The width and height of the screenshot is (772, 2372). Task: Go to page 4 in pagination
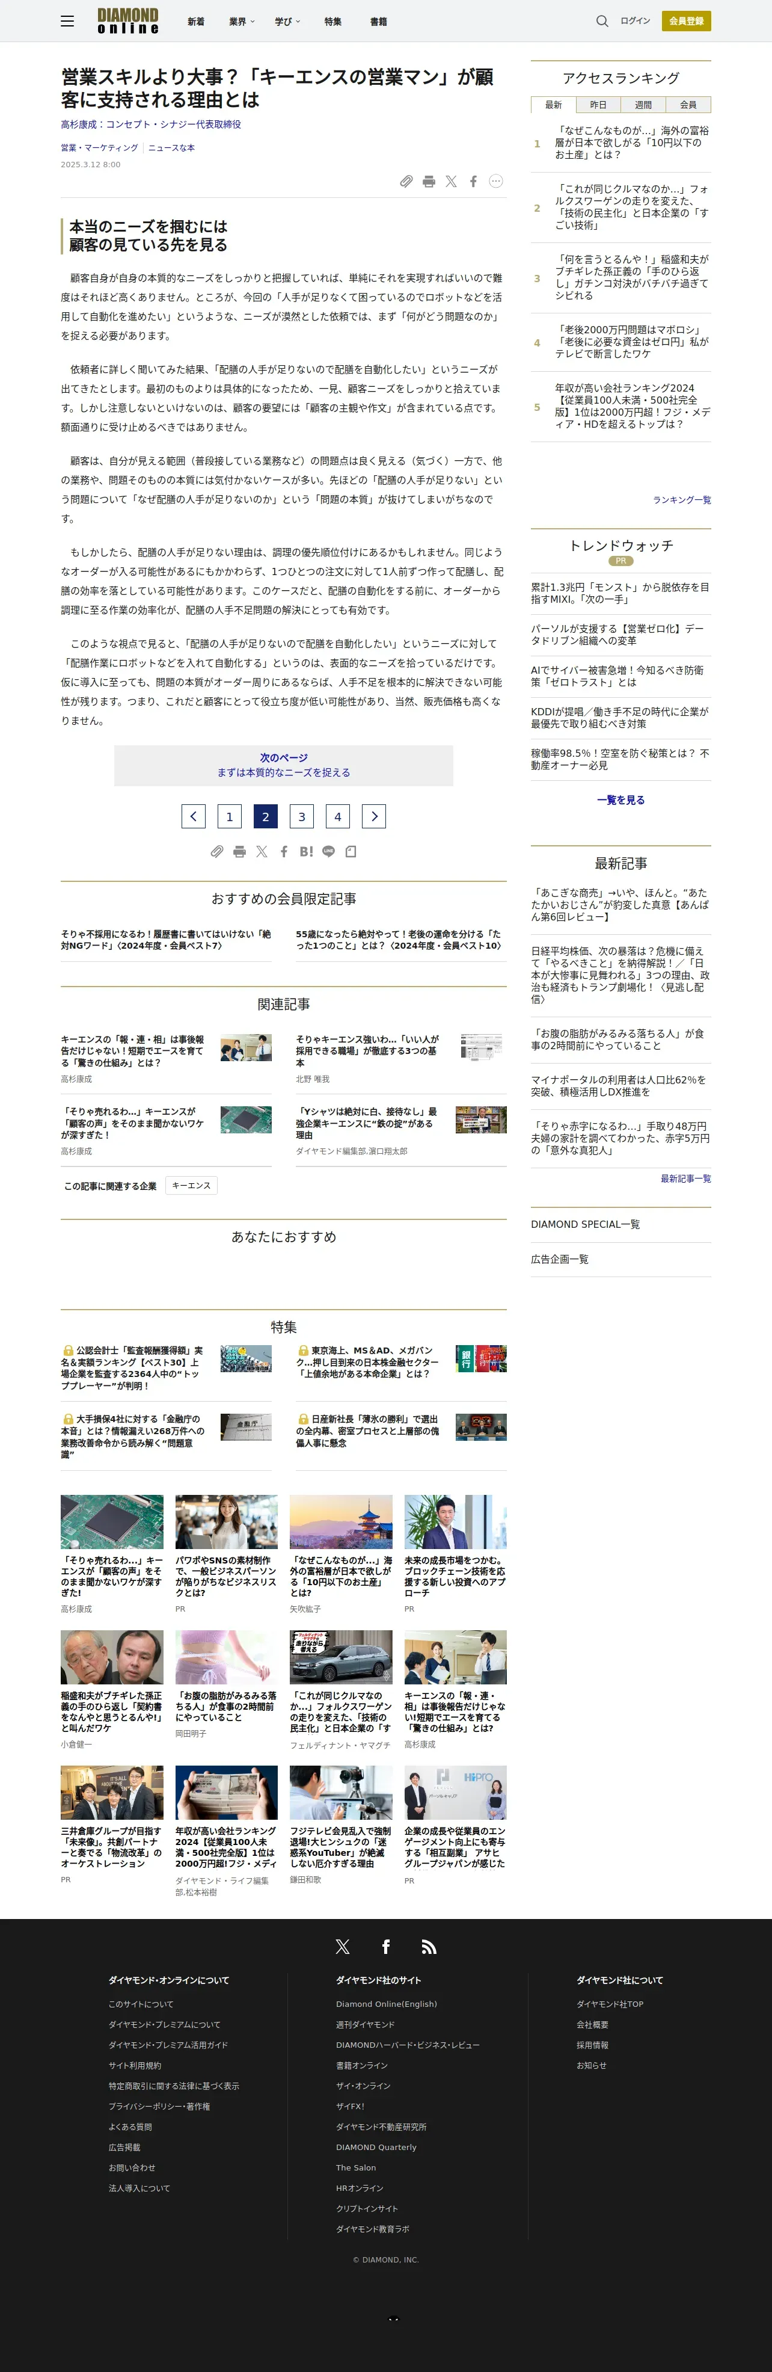point(338,816)
